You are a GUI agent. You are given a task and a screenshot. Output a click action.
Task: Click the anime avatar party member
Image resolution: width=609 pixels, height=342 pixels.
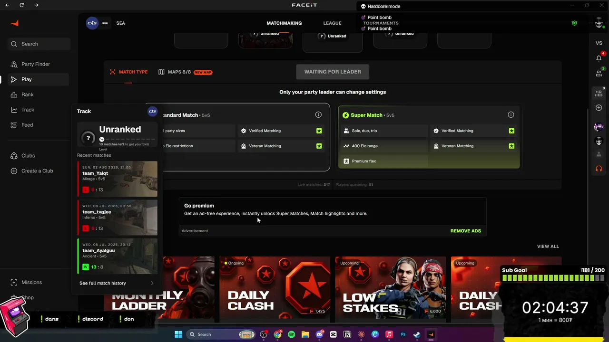click(599, 127)
